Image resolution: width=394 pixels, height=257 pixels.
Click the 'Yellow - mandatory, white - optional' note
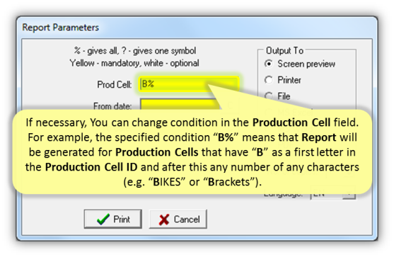click(134, 63)
